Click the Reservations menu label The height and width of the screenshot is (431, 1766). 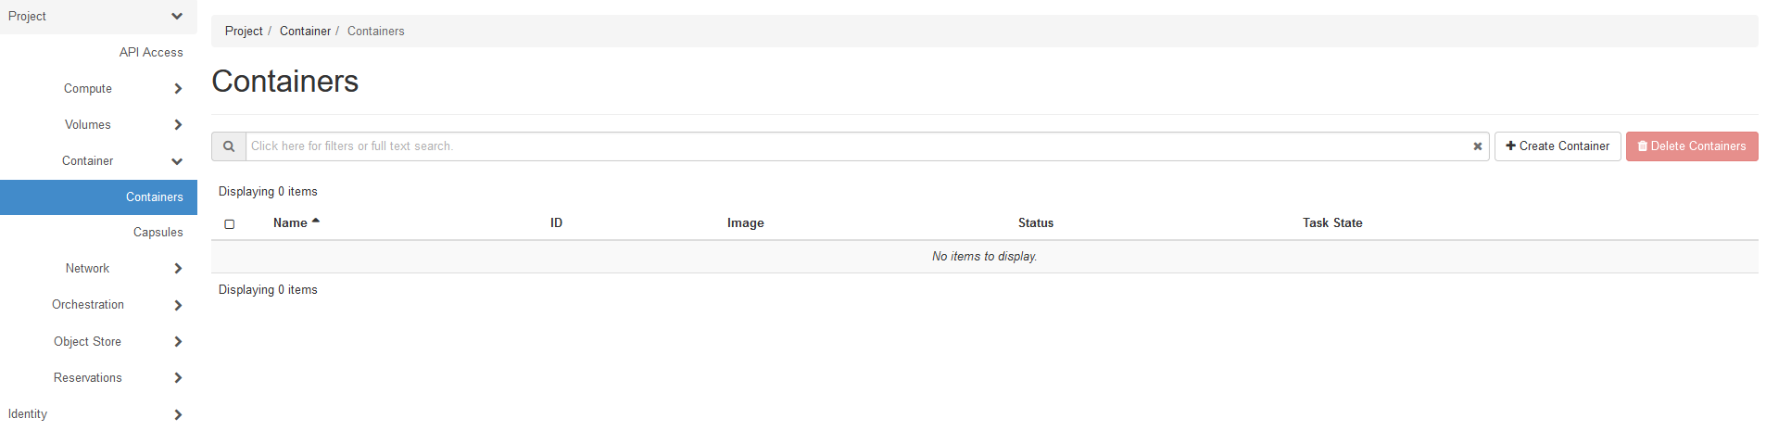click(x=88, y=378)
